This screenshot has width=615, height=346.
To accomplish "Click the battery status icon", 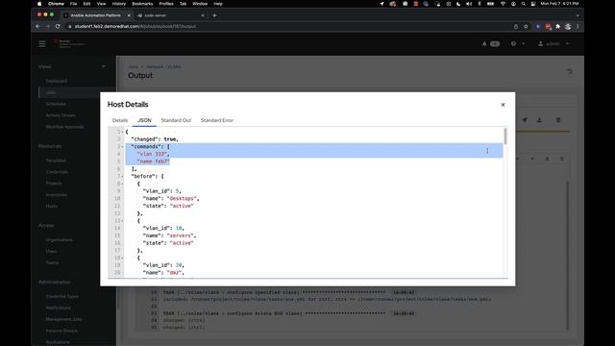I will (x=490, y=4).
